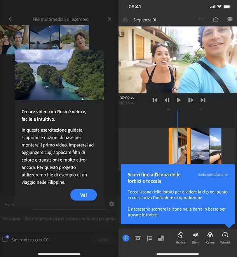
Task: Click total duration 00:16 timecode
Action: pyautogui.click(x=127, y=103)
